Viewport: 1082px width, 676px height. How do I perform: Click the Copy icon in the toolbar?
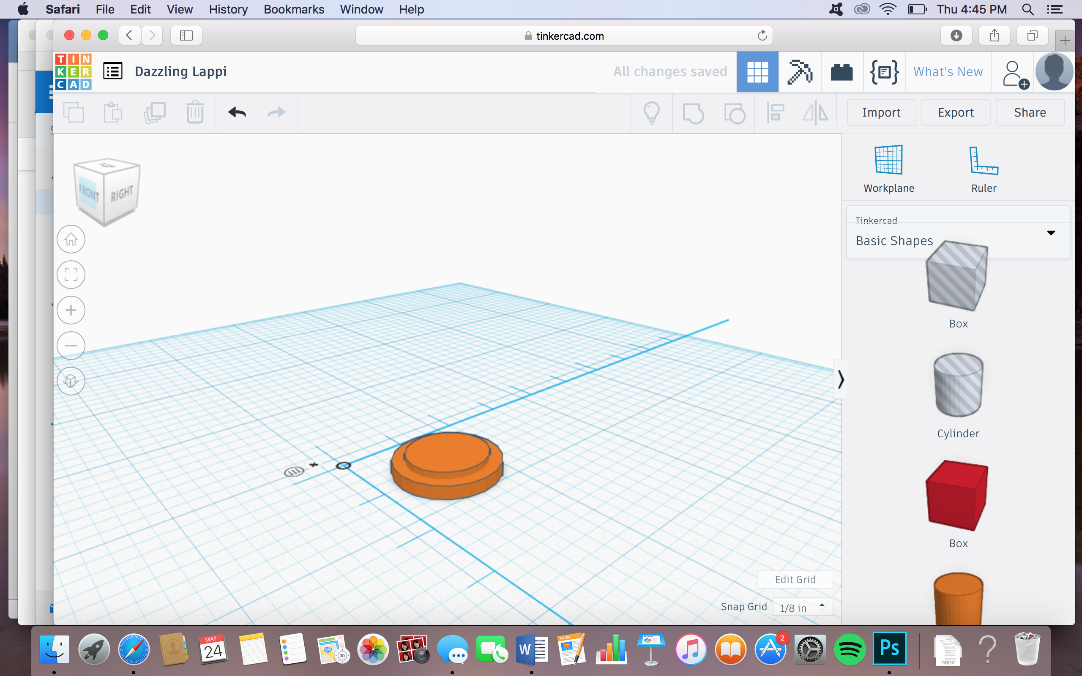click(74, 112)
